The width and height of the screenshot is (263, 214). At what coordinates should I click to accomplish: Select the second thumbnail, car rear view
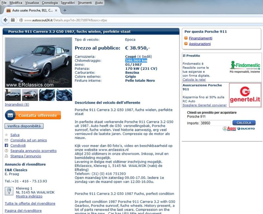click(30, 95)
